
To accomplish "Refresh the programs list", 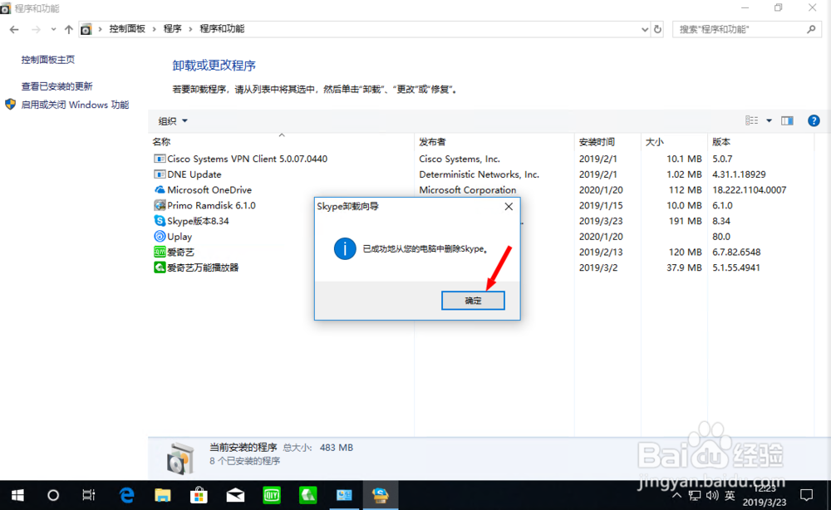I will [657, 29].
